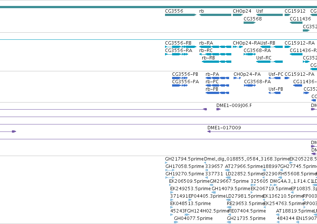
Task: Select feature label 188997
Action: pos(272,166)
